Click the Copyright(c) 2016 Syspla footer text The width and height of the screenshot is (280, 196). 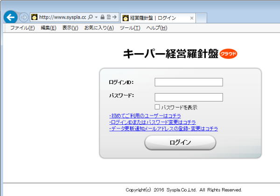pyautogui.click(x=183, y=190)
